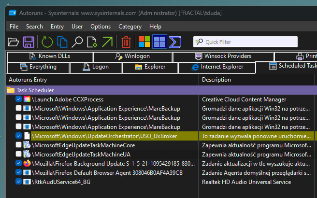Viewport: 317px width, 198px height.
Task: Select Creative Cloud Content Manager description
Action: pyautogui.click(x=244, y=99)
